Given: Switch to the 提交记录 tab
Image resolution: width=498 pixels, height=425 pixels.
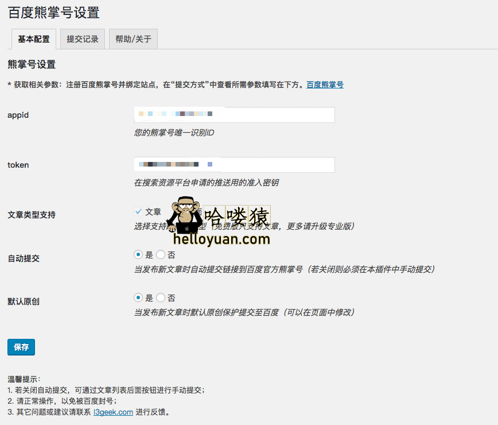Looking at the screenshot, I should [83, 39].
